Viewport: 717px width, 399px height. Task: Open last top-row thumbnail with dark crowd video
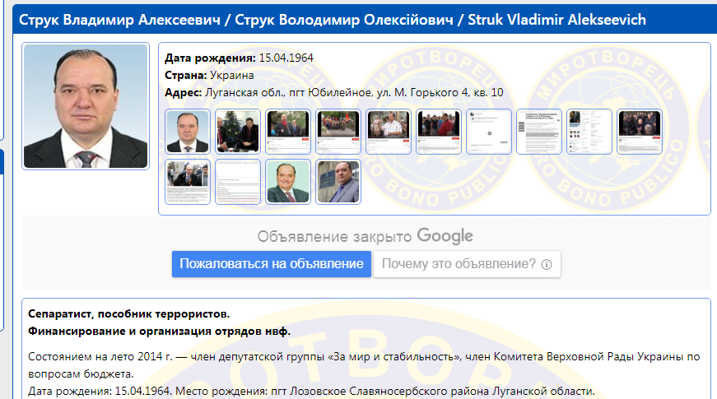pyautogui.click(x=640, y=132)
